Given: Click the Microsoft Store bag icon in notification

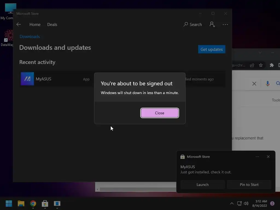Looking at the screenshot, I should coord(182,157).
